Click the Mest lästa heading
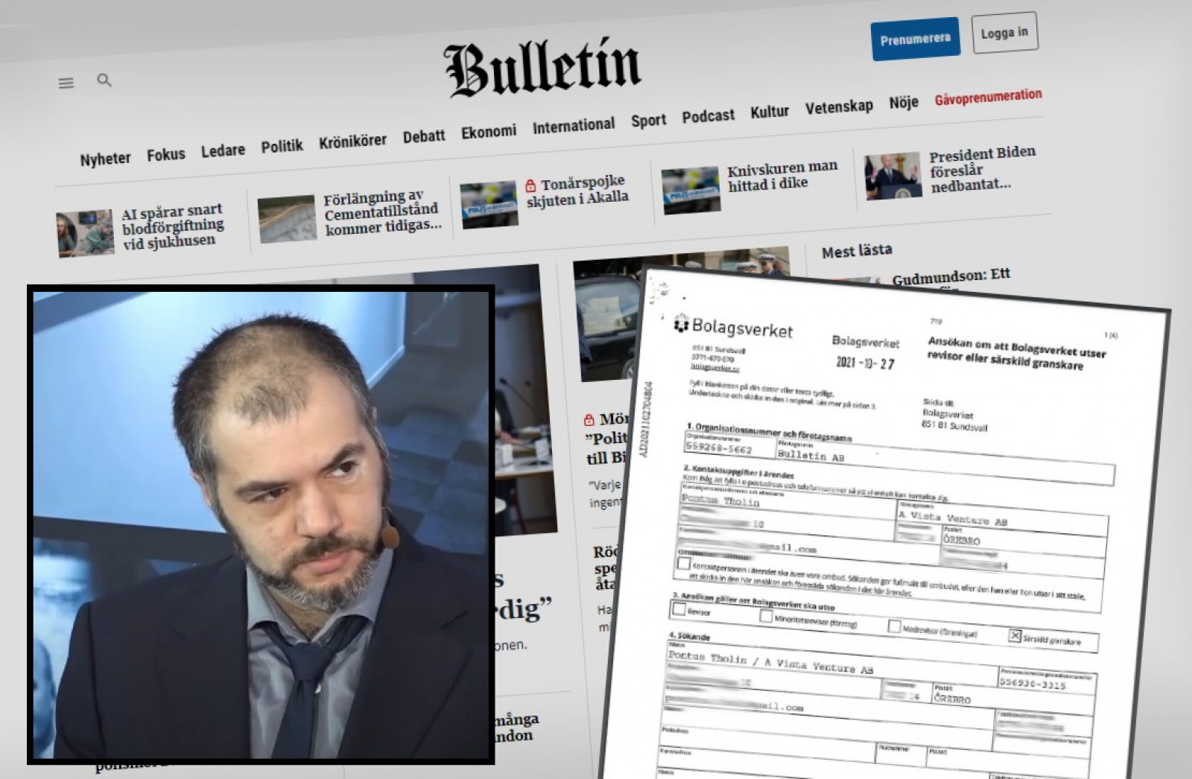Screen dimensions: 1192x779 pyautogui.click(x=857, y=251)
